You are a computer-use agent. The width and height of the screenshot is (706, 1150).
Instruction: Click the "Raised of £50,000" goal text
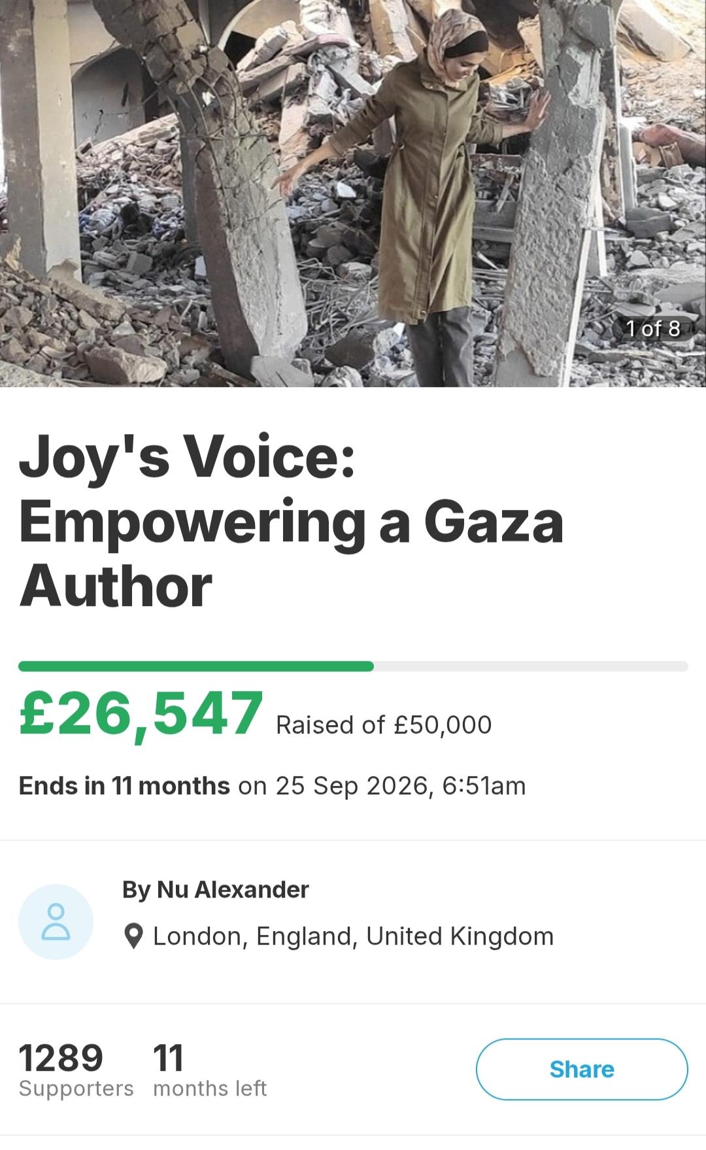384,724
